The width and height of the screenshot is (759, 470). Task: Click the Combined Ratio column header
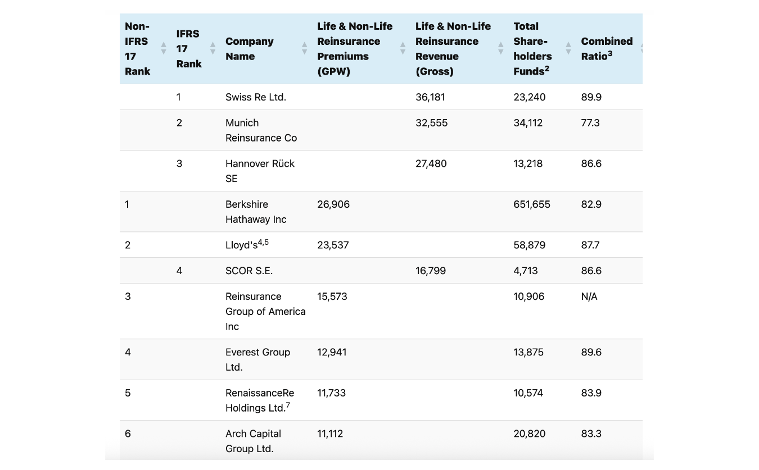[x=609, y=49]
